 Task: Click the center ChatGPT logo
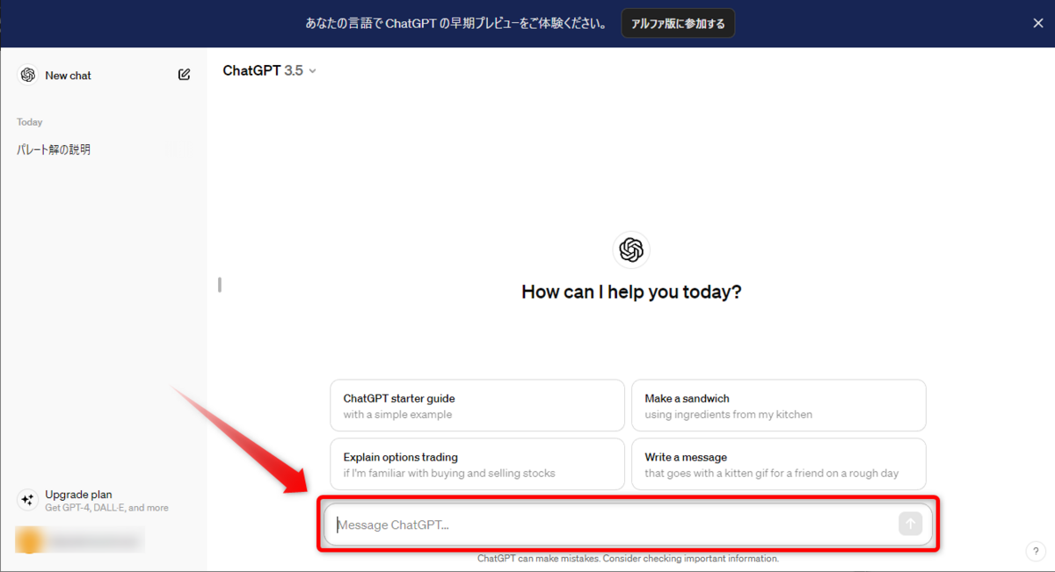[x=631, y=250]
